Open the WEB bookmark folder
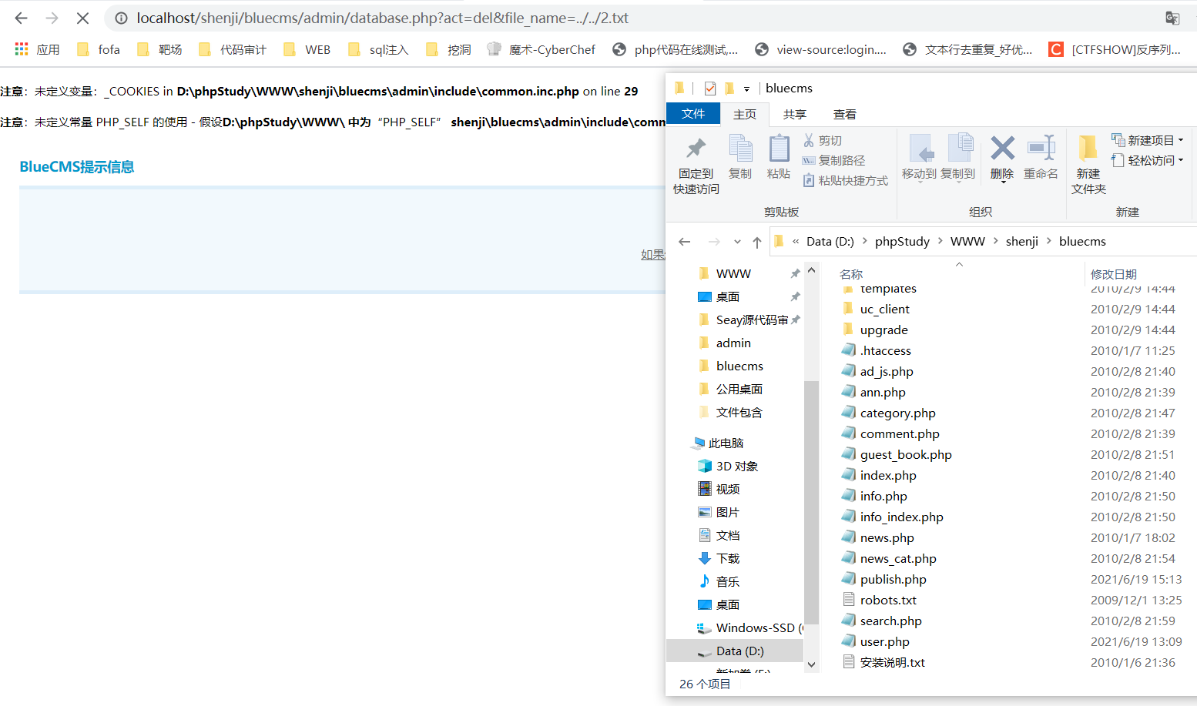 (307, 49)
